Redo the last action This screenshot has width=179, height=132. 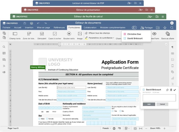(45, 23)
